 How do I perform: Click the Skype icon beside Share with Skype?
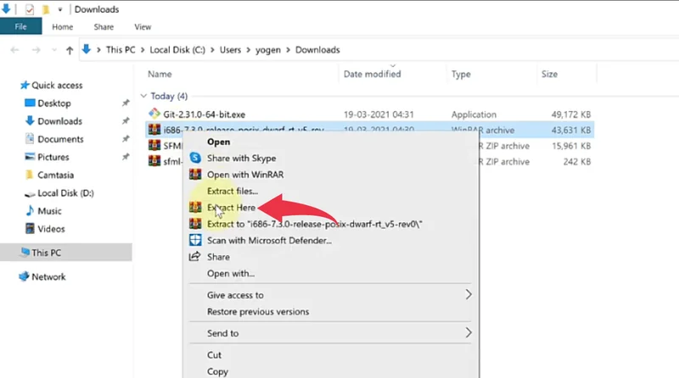click(195, 158)
